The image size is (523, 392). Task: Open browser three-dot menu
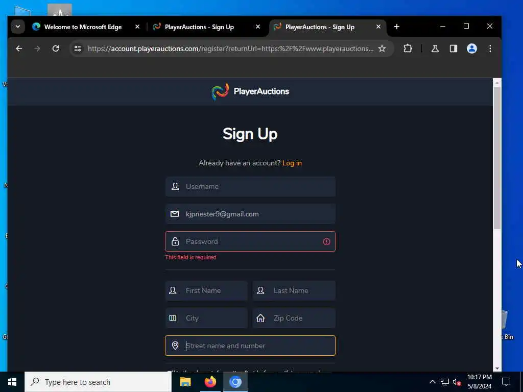click(x=490, y=48)
